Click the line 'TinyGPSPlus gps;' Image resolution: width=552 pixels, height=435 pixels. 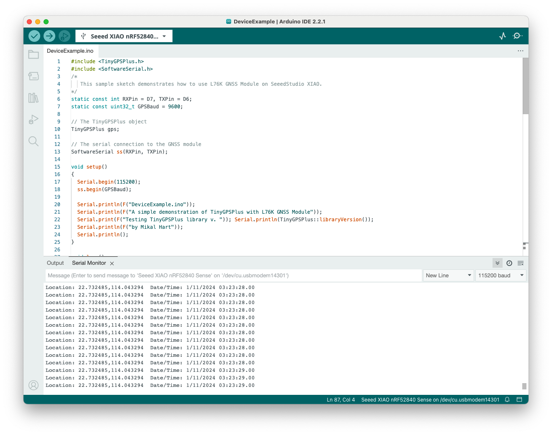pos(95,129)
